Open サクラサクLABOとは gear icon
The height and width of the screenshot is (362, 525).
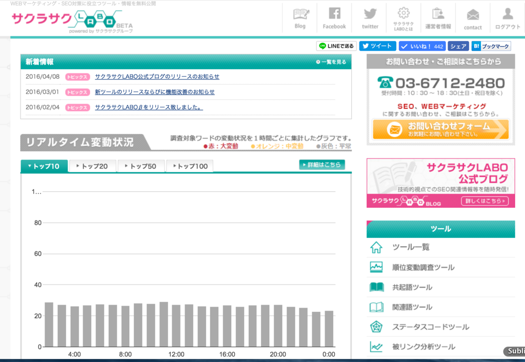(x=403, y=13)
